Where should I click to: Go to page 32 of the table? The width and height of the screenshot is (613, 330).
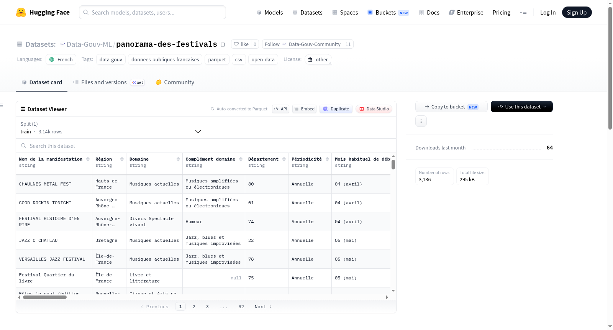241,307
